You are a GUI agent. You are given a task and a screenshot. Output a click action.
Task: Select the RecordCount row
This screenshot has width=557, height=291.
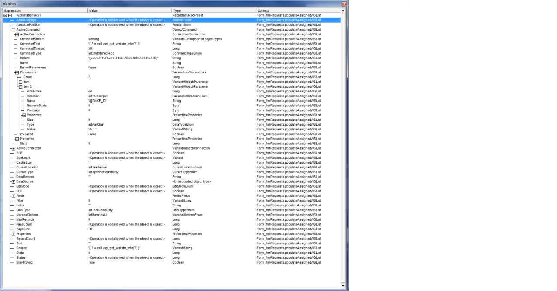[x=171, y=239]
